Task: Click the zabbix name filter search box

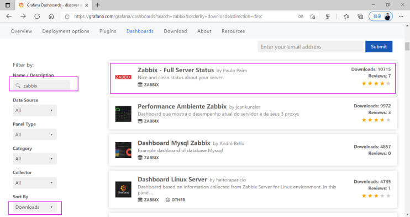Action: [x=42, y=85]
